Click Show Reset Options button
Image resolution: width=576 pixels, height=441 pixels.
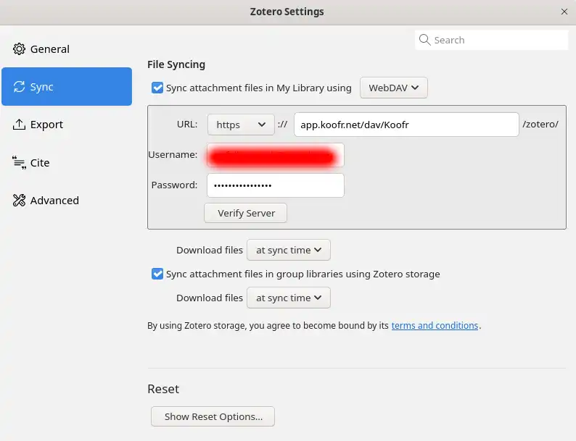213,416
